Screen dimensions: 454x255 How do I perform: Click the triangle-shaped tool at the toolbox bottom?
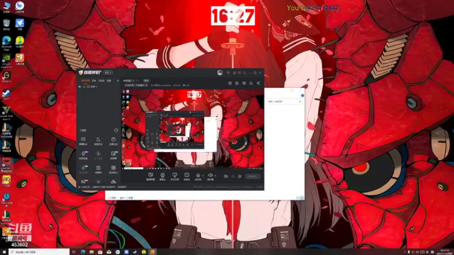coord(113,182)
